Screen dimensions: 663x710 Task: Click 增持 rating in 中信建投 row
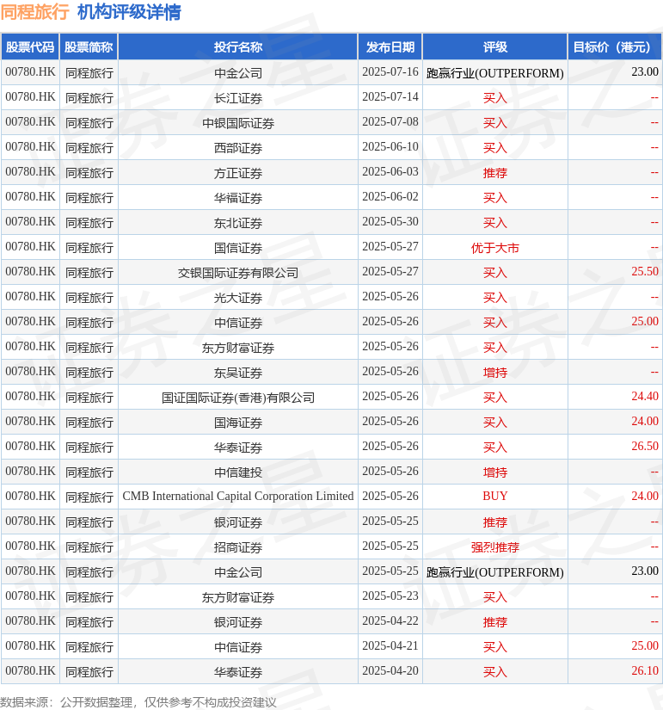(495, 472)
